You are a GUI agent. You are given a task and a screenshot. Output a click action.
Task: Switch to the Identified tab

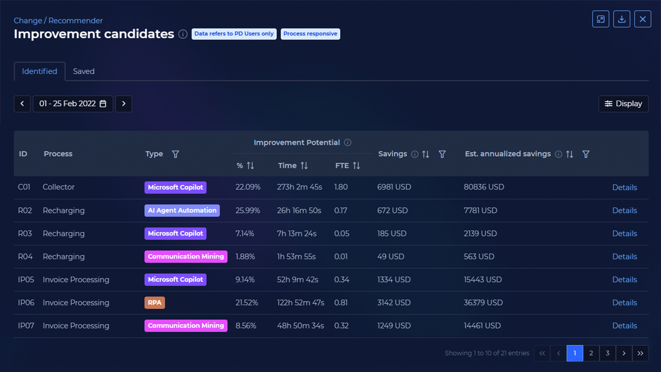pyautogui.click(x=40, y=71)
